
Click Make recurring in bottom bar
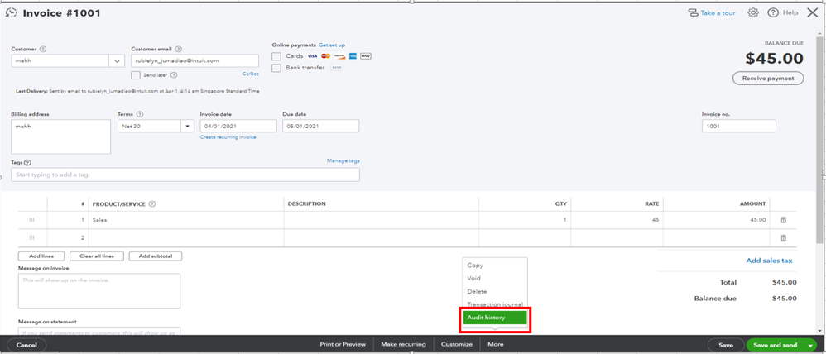pos(404,345)
